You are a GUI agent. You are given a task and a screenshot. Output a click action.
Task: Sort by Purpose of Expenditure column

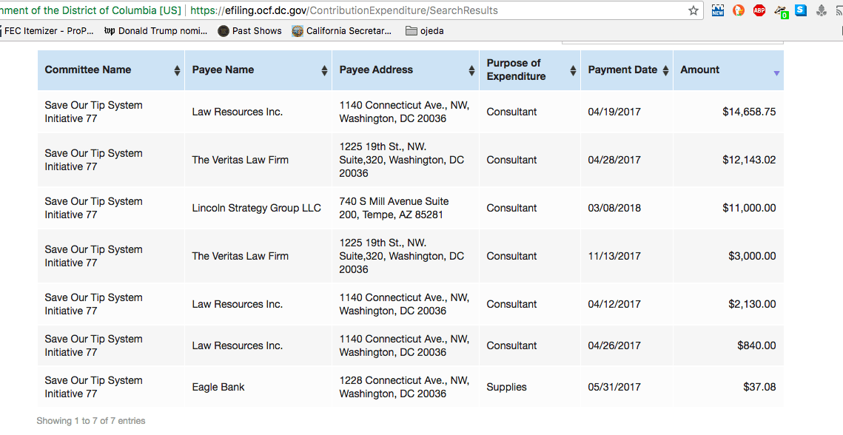pyautogui.click(x=530, y=70)
